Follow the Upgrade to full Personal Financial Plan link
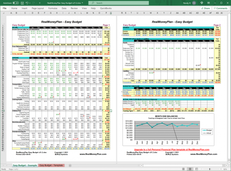Screen dimensions: 231x171 tap(172, 149)
